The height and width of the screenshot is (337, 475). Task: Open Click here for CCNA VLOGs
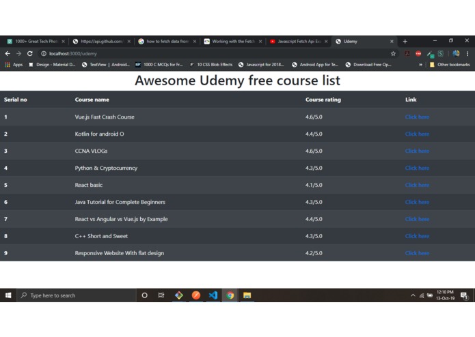point(417,151)
